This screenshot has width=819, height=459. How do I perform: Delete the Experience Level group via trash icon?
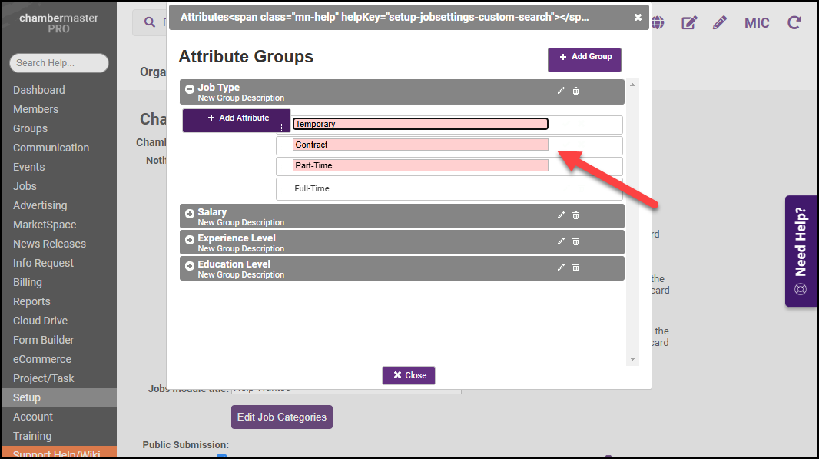tap(576, 241)
